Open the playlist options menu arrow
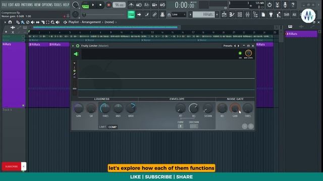 point(5,22)
